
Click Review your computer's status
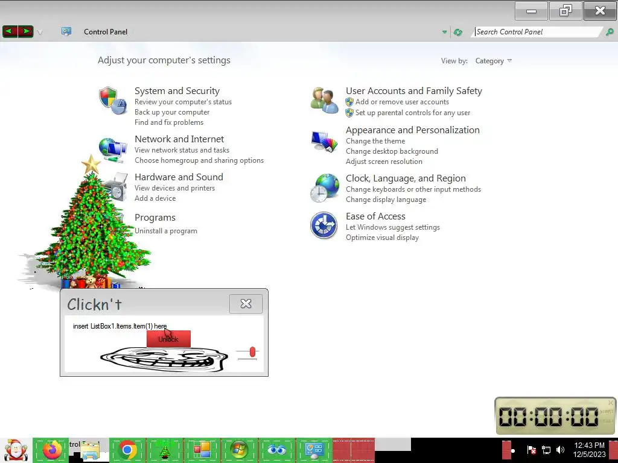(183, 102)
